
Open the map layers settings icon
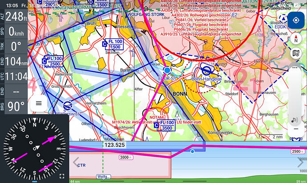click(296, 53)
